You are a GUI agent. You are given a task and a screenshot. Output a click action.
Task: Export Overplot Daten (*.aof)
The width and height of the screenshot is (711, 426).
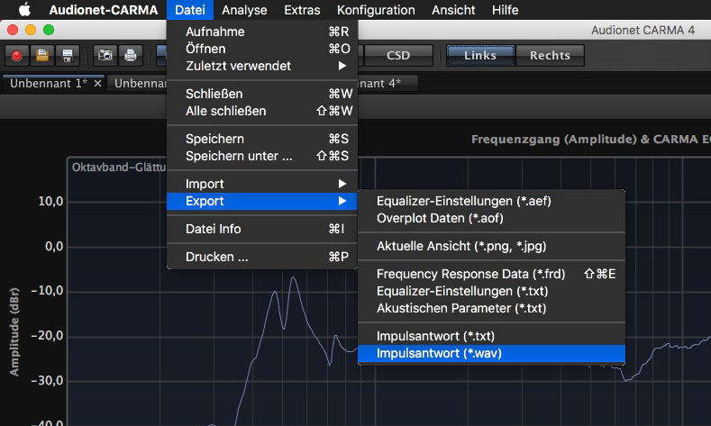pos(491,219)
